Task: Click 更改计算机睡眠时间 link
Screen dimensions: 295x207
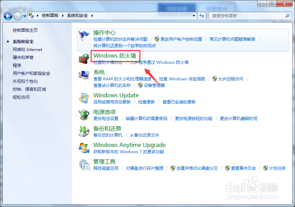Action: [239, 119]
